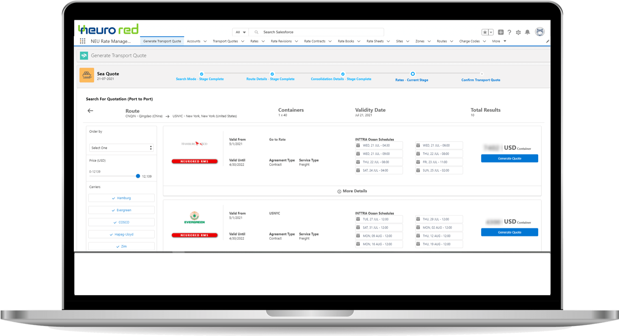
Task: Click the edit pencil icon below the avatar
Action: (548, 41)
